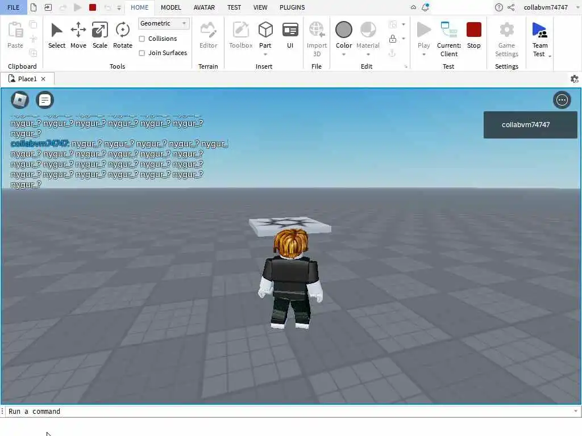Screen dimensions: 582x436
Task: Open the Material picker
Action: (x=368, y=35)
